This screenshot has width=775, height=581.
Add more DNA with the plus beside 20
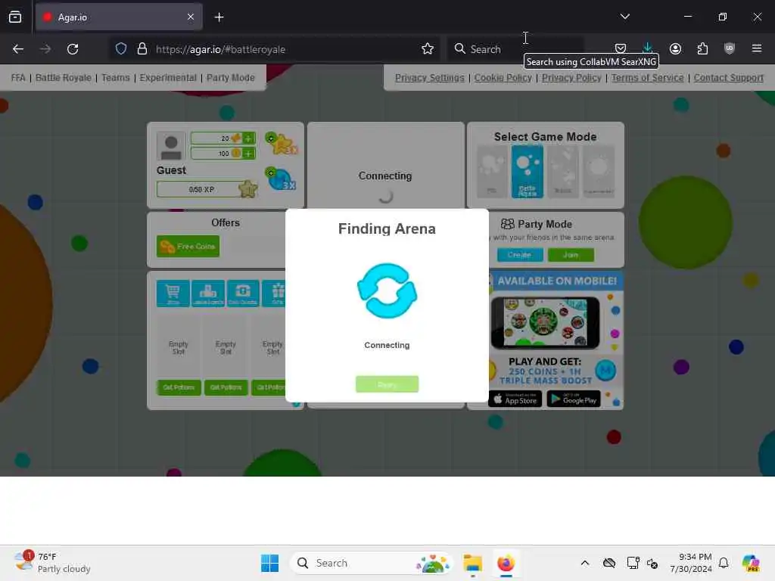(x=248, y=138)
